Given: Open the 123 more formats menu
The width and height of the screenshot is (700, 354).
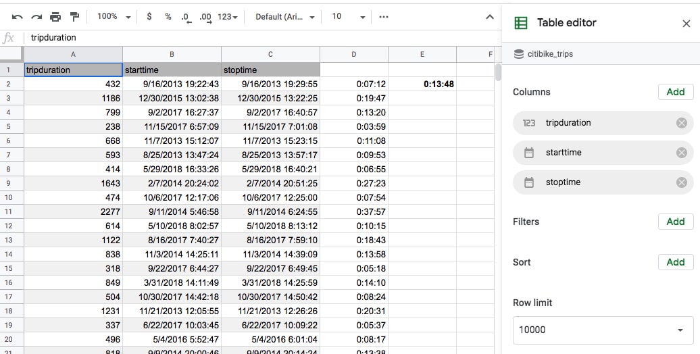Looking at the screenshot, I should click(x=228, y=16).
